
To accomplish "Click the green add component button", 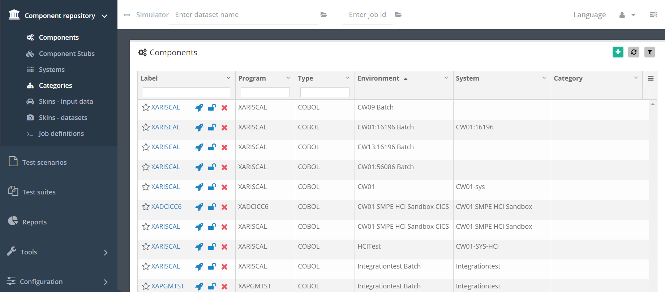I will point(618,52).
